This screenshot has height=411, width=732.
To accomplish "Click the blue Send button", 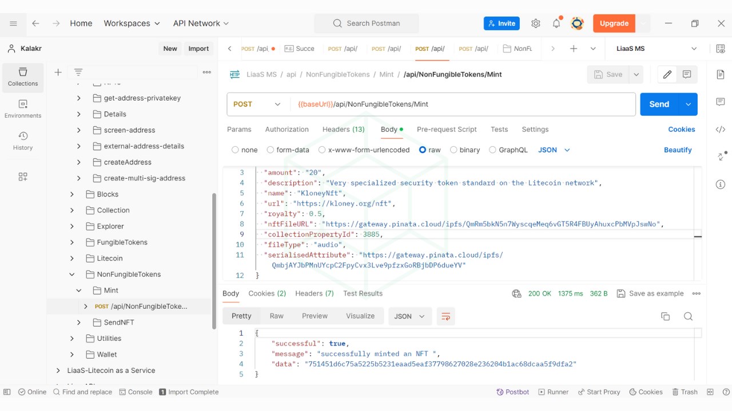I will coord(659,104).
